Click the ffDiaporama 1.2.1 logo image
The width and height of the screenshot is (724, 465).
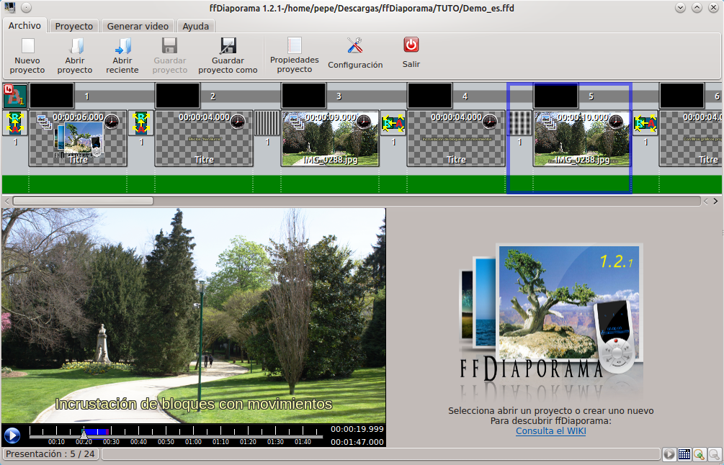(551, 321)
